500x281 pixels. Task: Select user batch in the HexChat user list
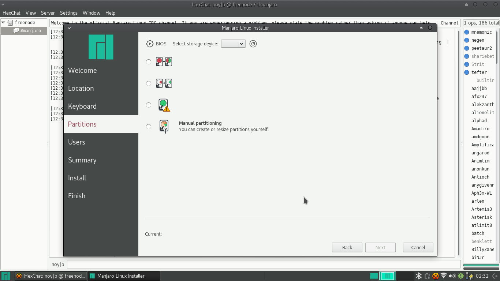pos(479,233)
